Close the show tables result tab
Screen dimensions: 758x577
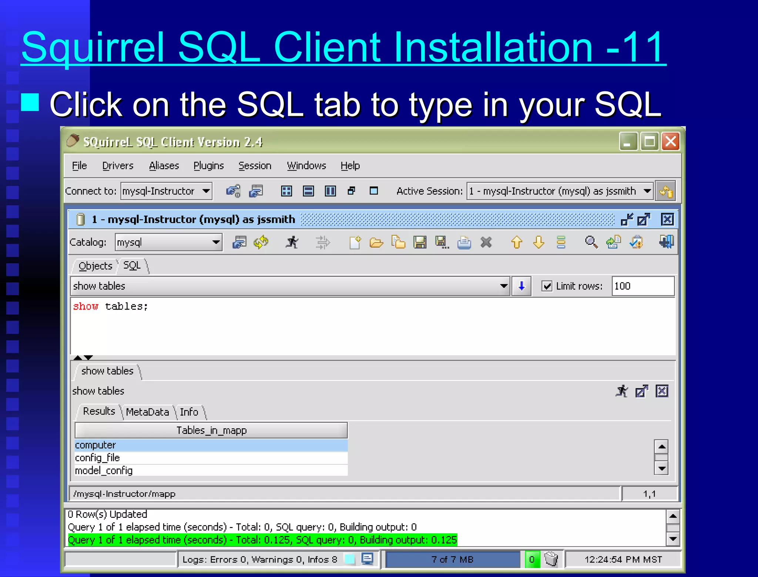pyautogui.click(x=662, y=391)
